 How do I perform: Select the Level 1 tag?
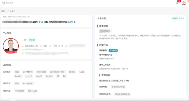29,76
